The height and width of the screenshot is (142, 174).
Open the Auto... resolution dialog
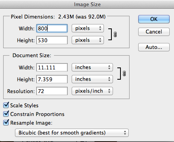pyautogui.click(x=154, y=47)
